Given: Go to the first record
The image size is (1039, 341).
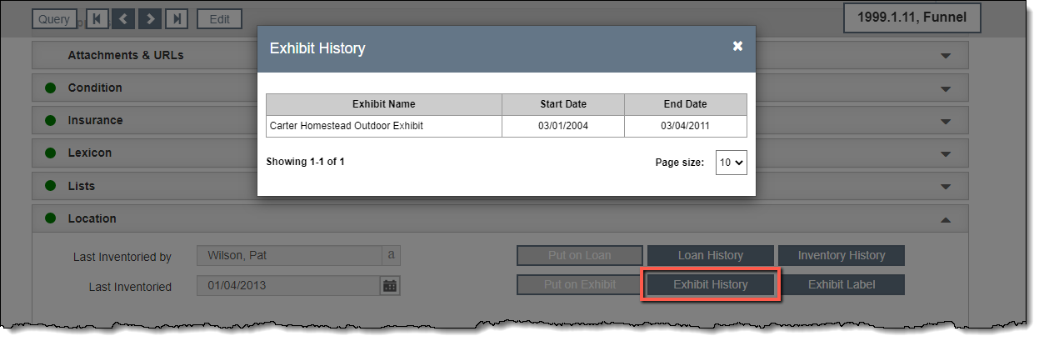Looking at the screenshot, I should pos(97,18).
